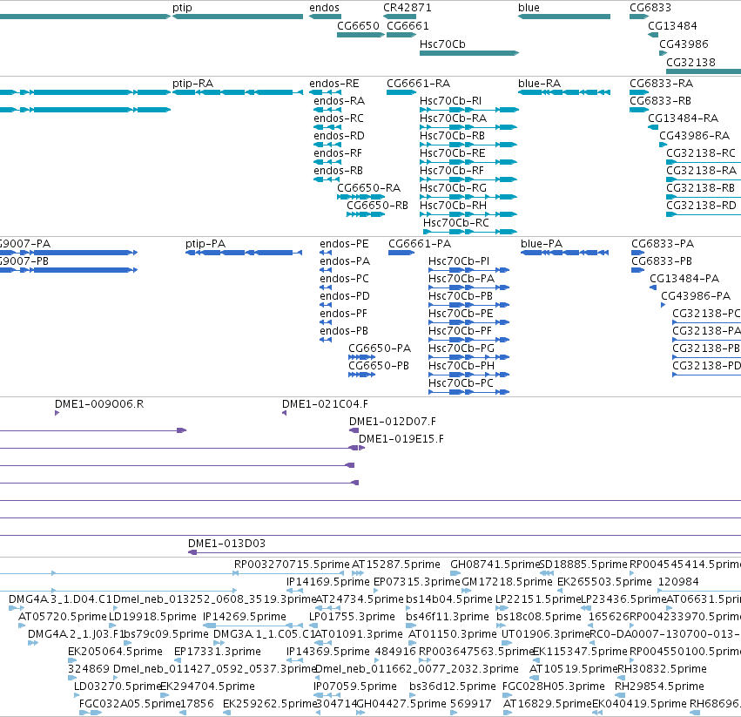Select the CG6661-PA protein label
Viewport: 741px width, 717px height.
[420, 244]
